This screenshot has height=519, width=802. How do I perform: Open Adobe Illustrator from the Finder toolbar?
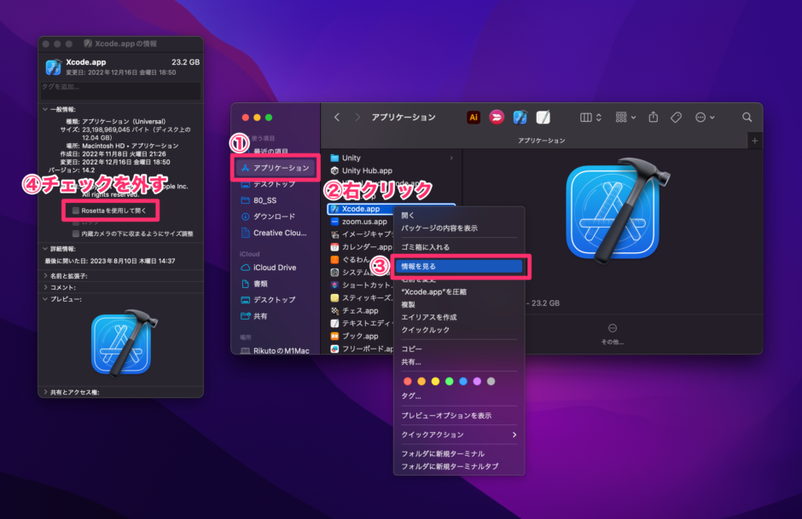point(473,118)
